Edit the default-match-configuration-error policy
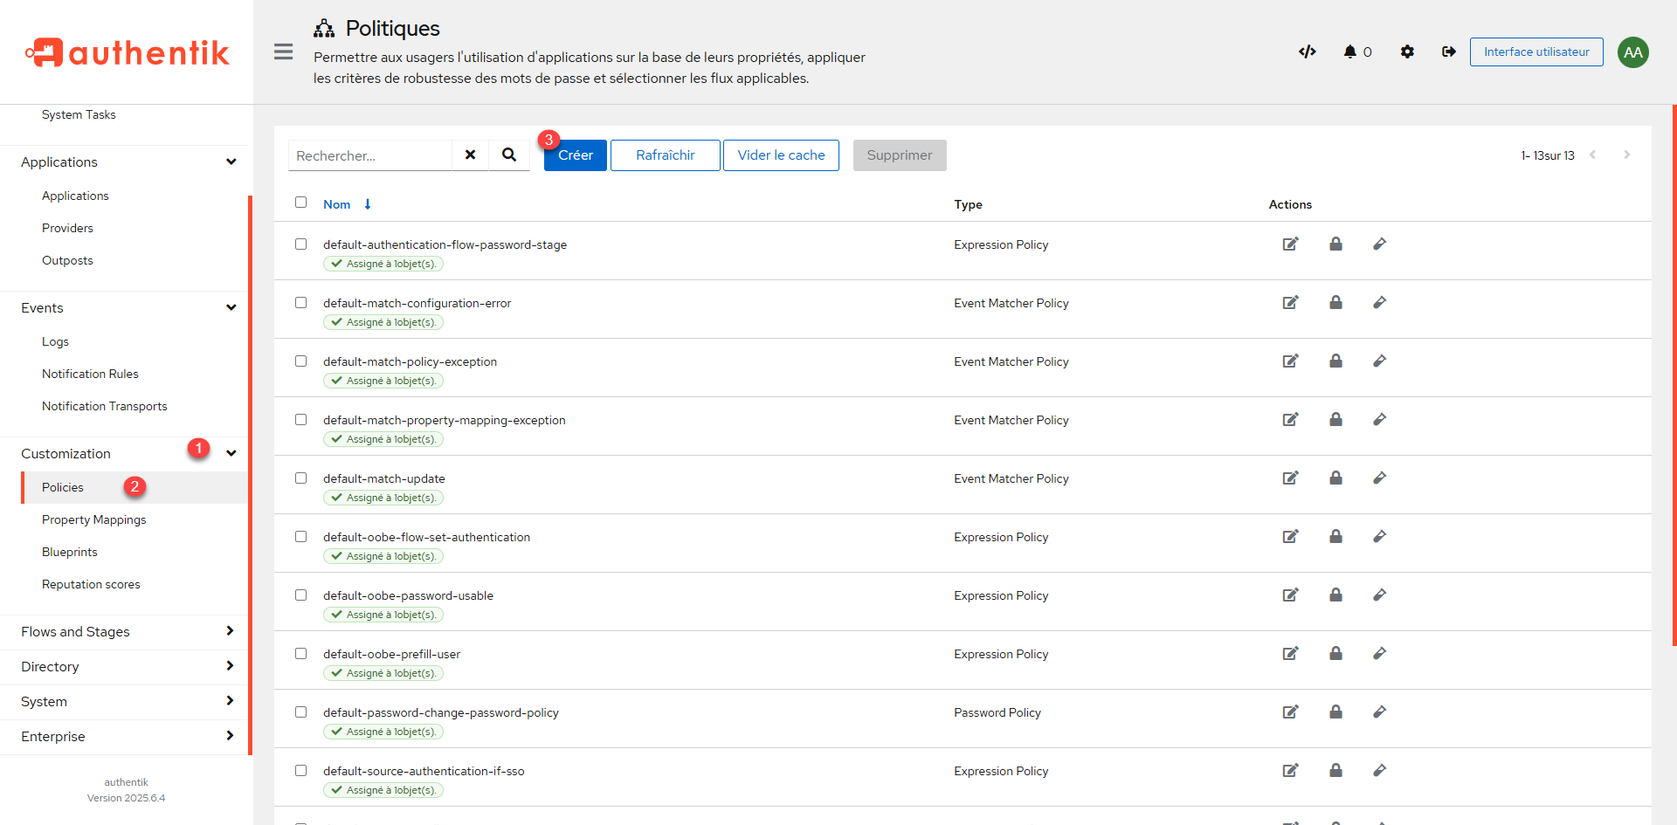Viewport: 1677px width, 825px height. tap(1290, 303)
